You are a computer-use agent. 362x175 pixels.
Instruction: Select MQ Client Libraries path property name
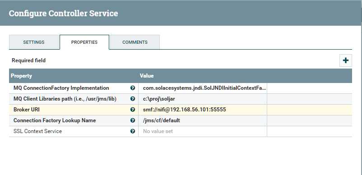[x=65, y=99]
